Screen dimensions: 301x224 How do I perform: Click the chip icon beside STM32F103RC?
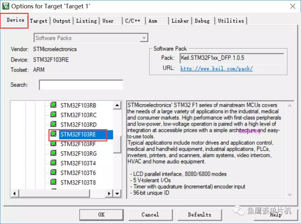point(53,114)
